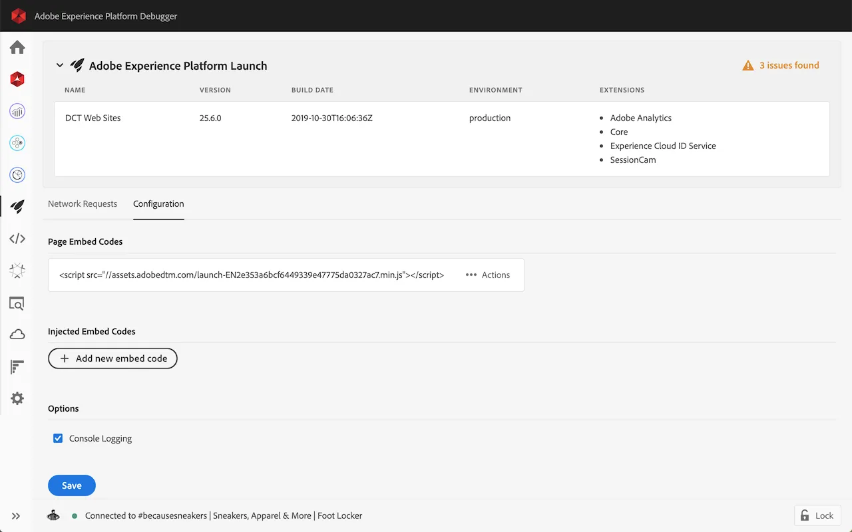The height and width of the screenshot is (532, 852).
Task: Open the debugger settings via the gear icon
Action: 17,398
